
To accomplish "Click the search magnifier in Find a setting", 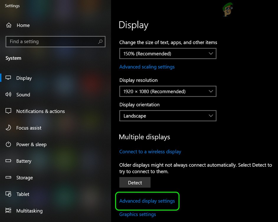I will click(100, 41).
